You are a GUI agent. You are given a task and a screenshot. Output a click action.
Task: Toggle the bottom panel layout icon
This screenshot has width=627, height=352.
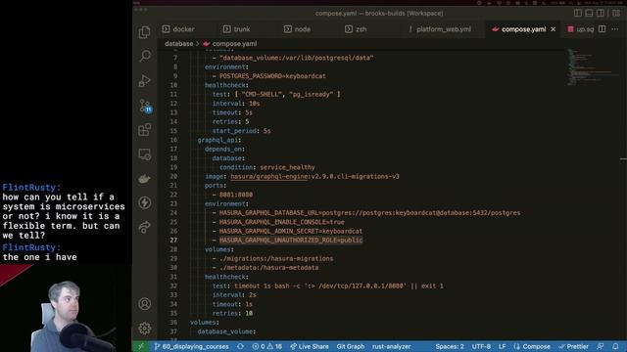pos(589,13)
